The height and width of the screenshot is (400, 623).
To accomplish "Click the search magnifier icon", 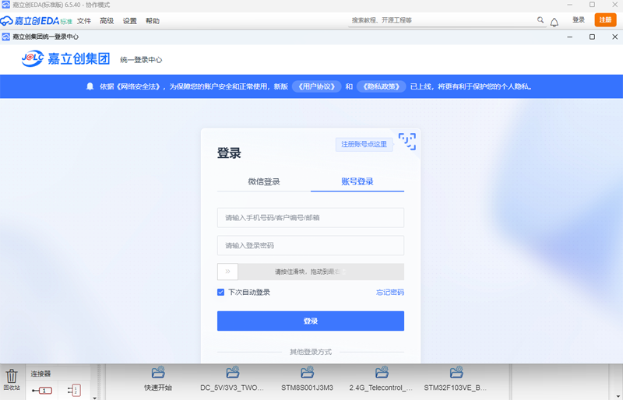I will click(540, 20).
